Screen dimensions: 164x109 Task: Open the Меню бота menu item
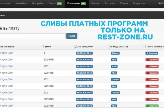tap(28, 4)
